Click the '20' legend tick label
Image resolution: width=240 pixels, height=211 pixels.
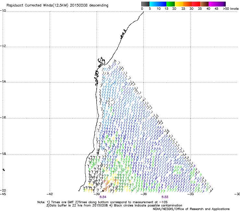[174, 9]
